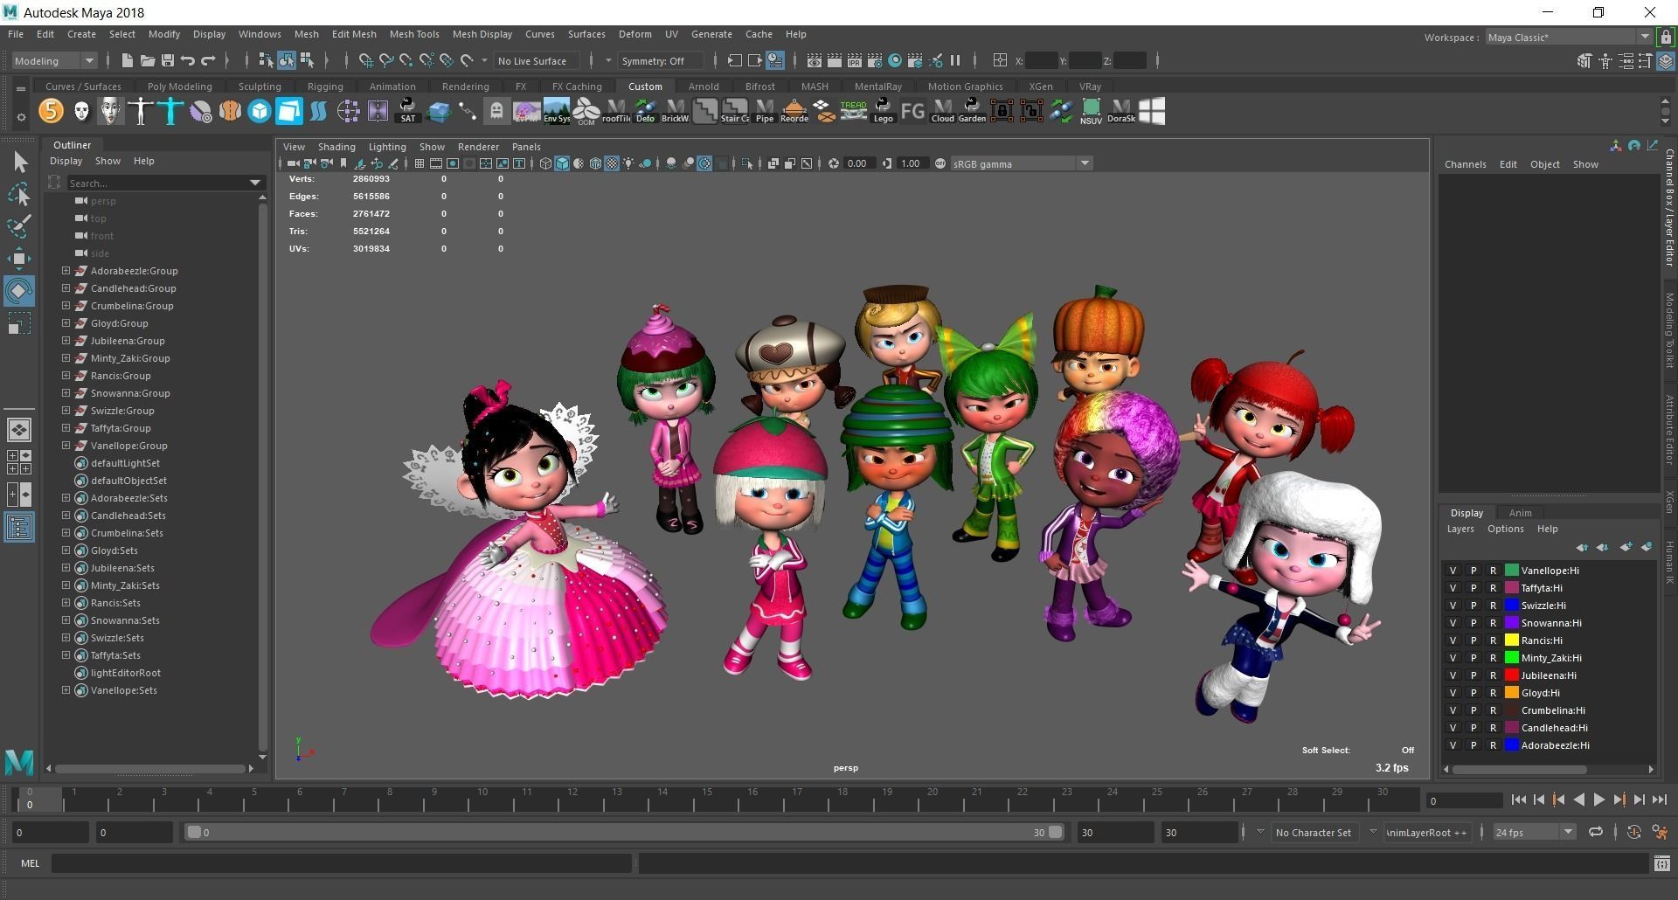Click the Undo arrow icon
Screen dimensions: 1678x900
(188, 60)
